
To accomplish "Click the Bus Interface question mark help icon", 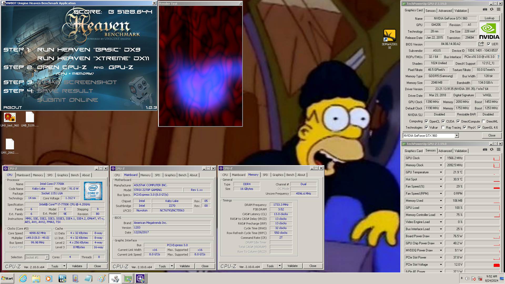I will 498,57.
